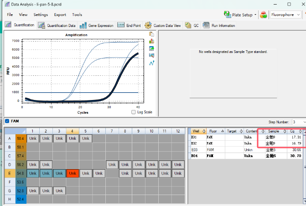Sort the table by Sample column

[x=276, y=131]
